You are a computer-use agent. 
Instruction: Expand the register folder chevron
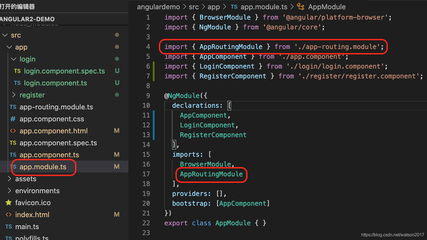click(14, 95)
